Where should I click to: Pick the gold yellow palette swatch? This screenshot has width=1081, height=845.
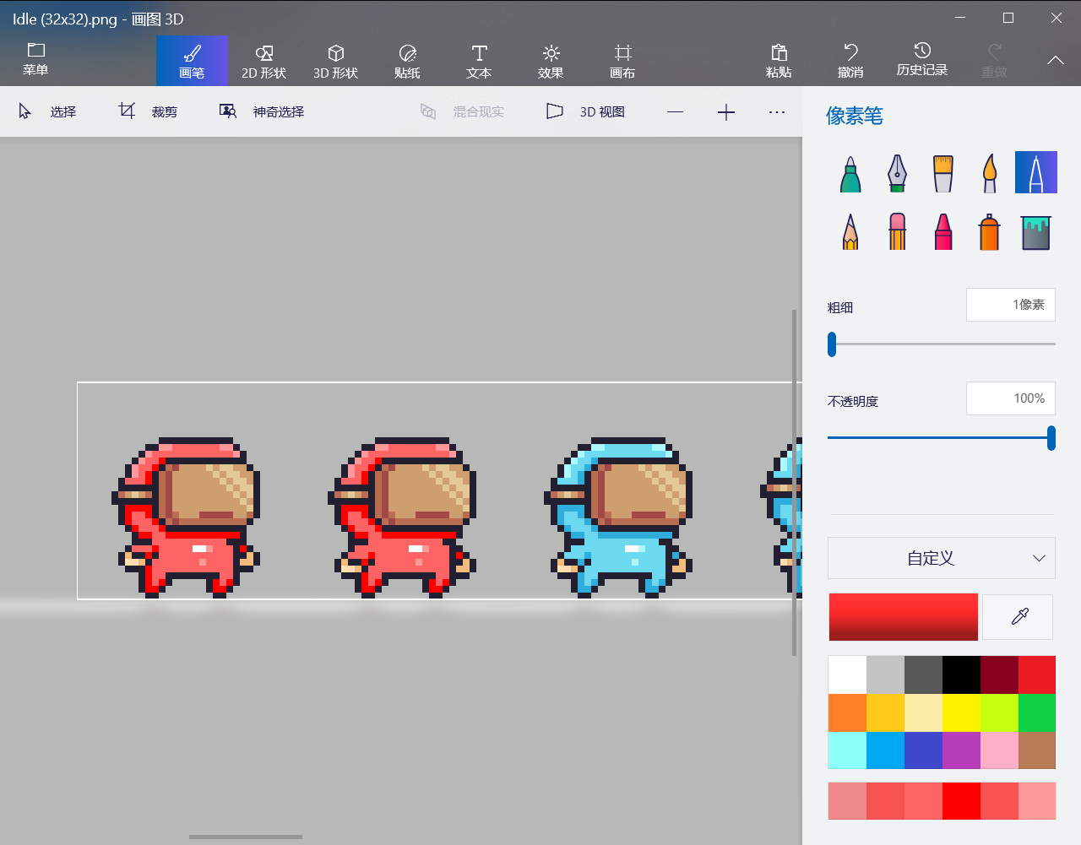[885, 712]
